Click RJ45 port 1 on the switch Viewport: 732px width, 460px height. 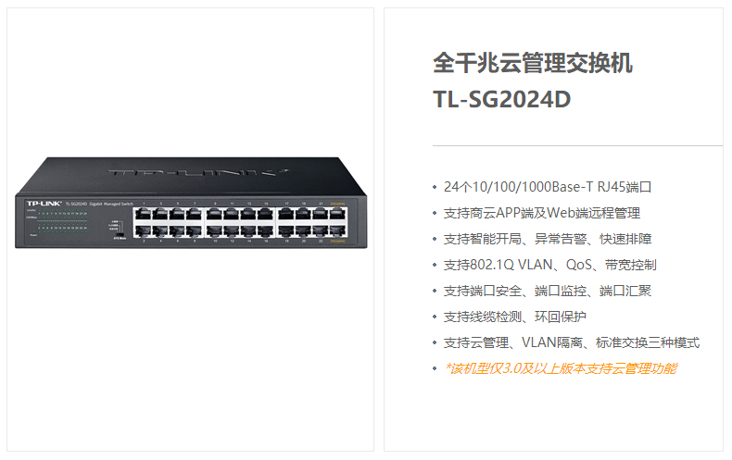[144, 214]
